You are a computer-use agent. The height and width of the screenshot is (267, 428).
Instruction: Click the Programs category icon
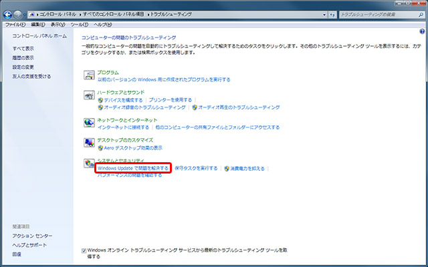coord(88,75)
